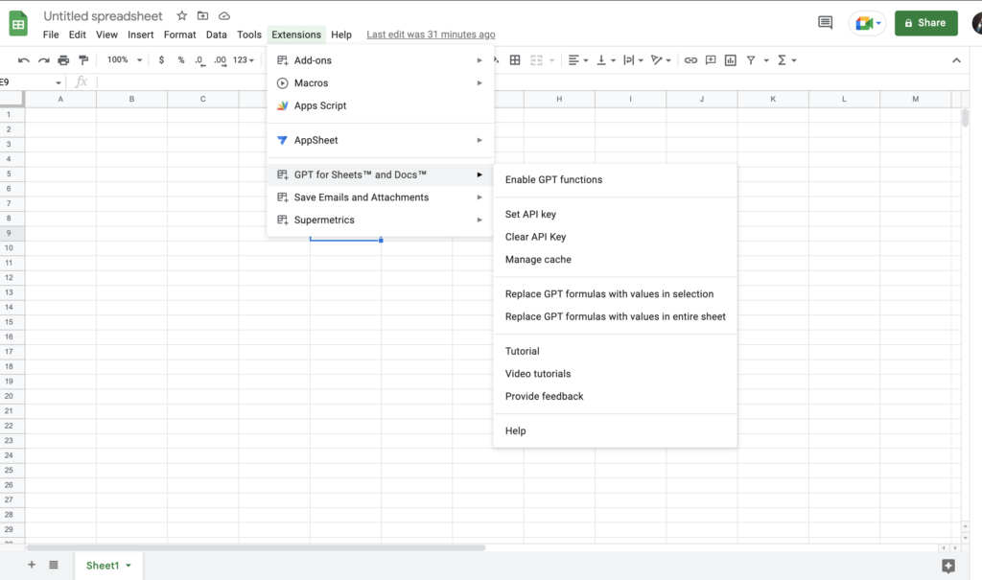The image size is (982, 580).
Task: Open the 100% zoom dropdown
Action: point(124,60)
